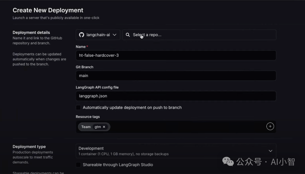Viewport: 305px width, 174px height.
Task: Click the Git Branch field with main
Action: 176,75
